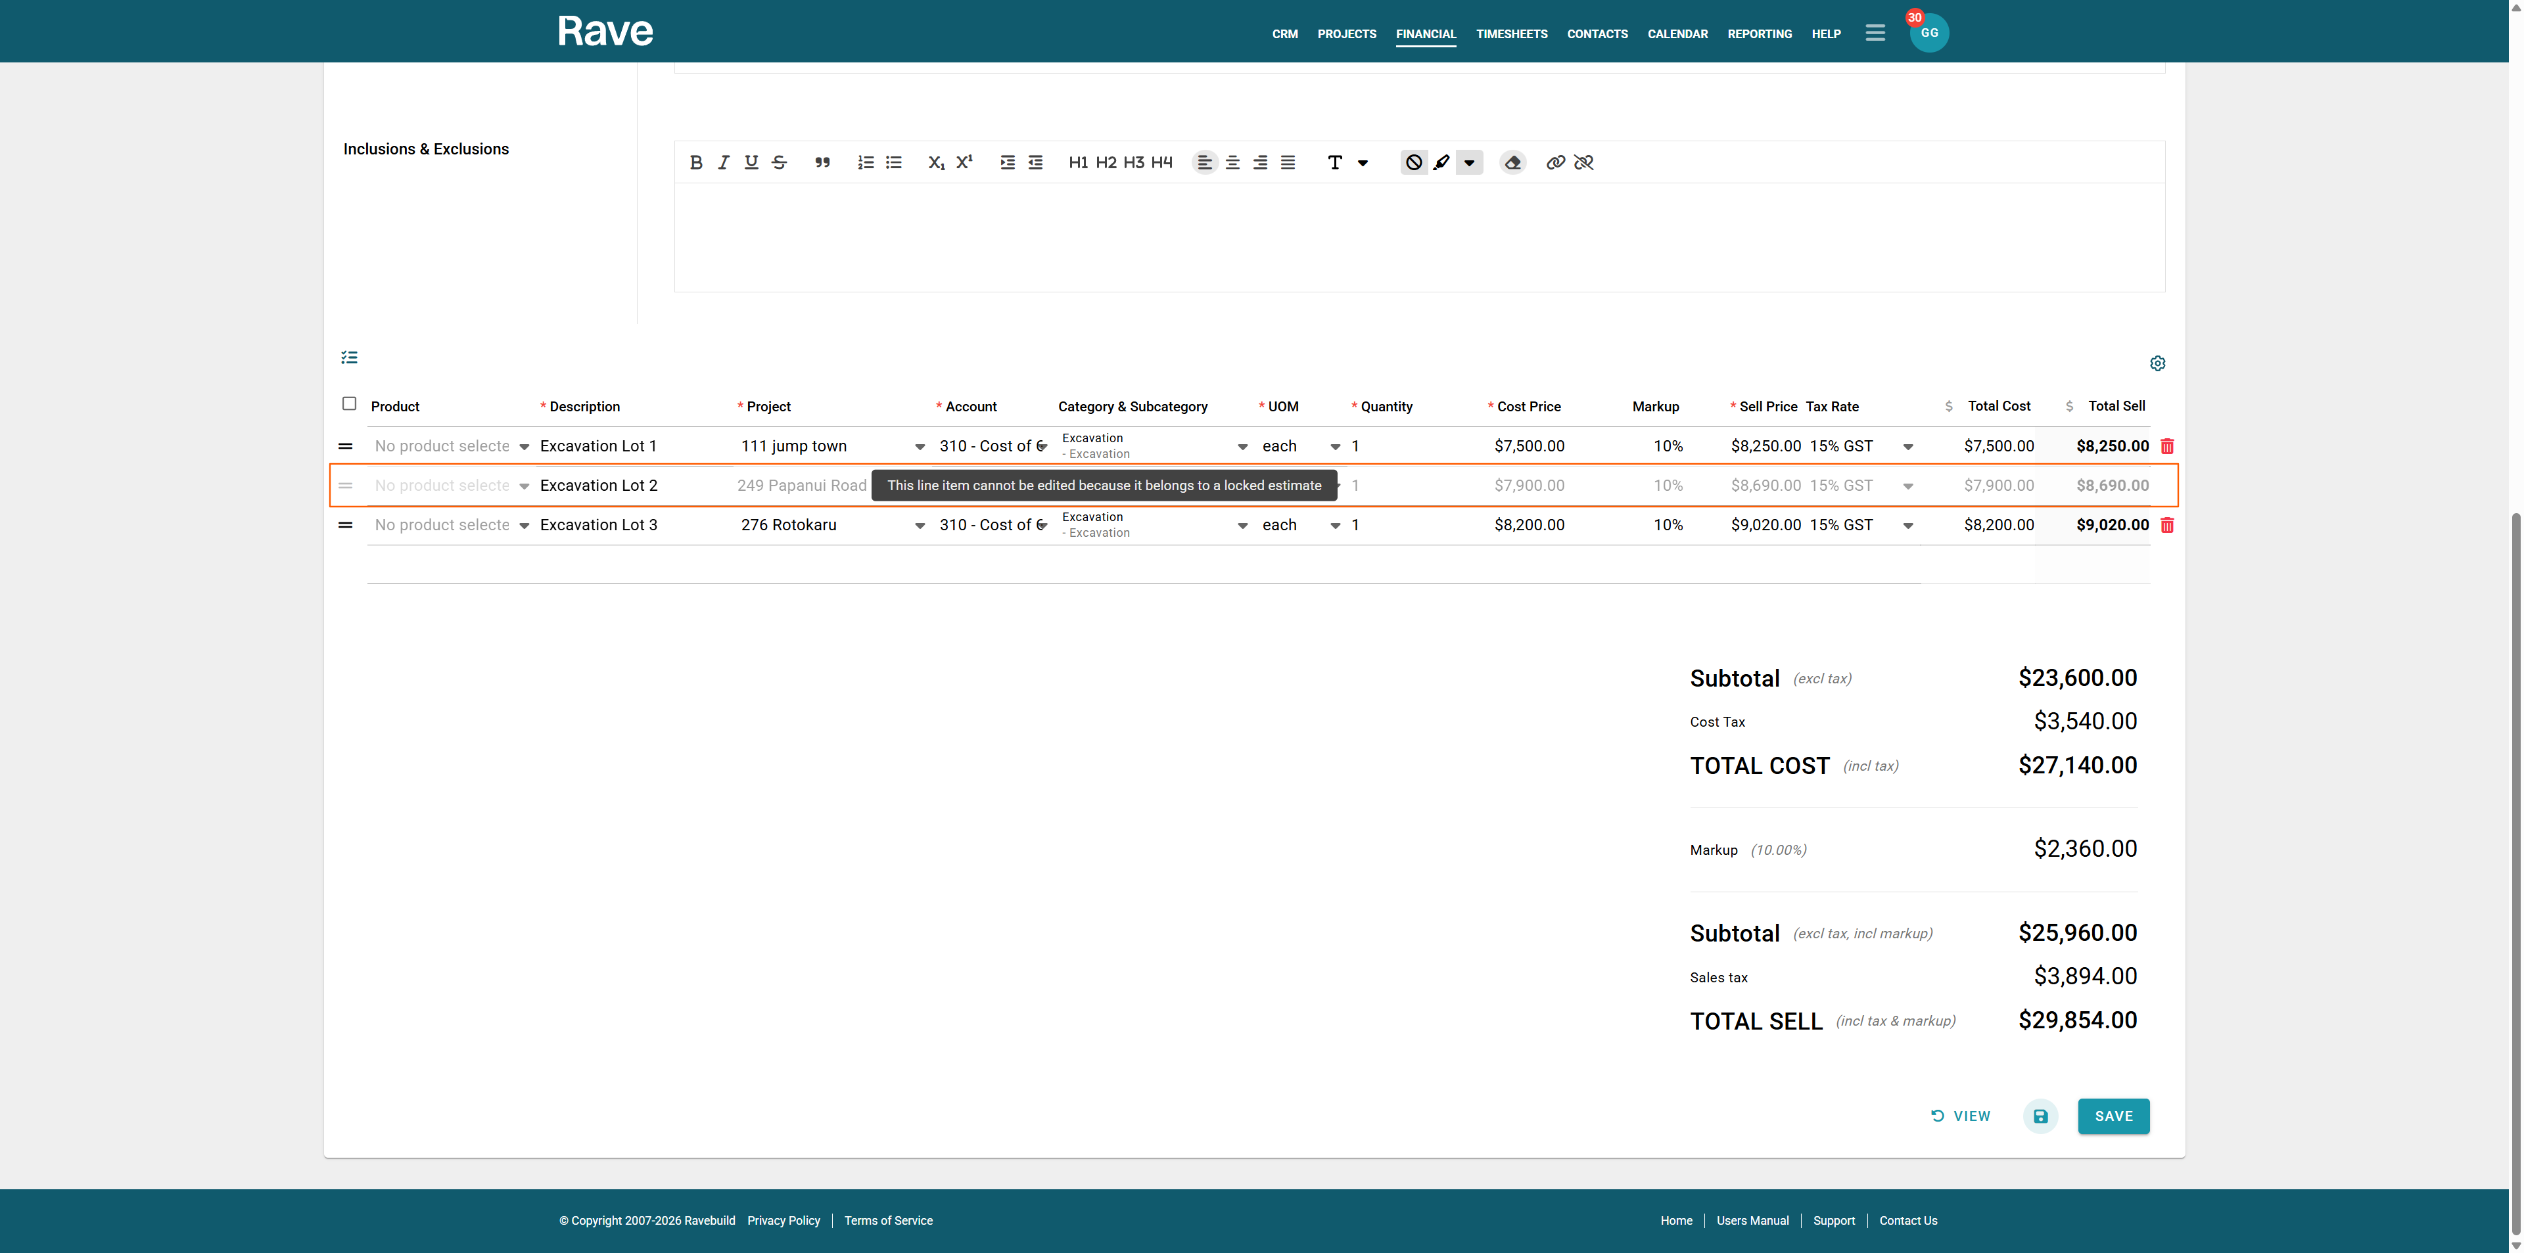The width and height of the screenshot is (2524, 1253).
Task: Click the blockquote icon in toolbar
Action: [x=822, y=163]
